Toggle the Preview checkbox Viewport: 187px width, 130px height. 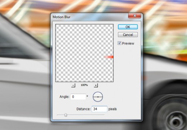pos(119,43)
